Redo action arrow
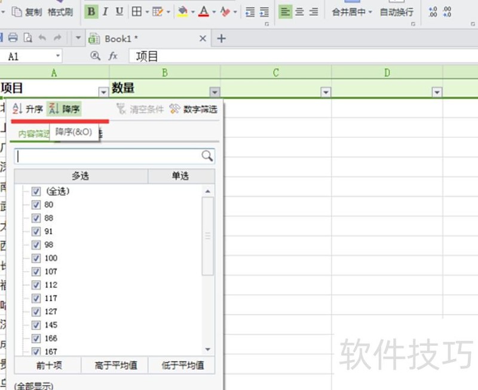The image size is (478, 390). [57, 38]
